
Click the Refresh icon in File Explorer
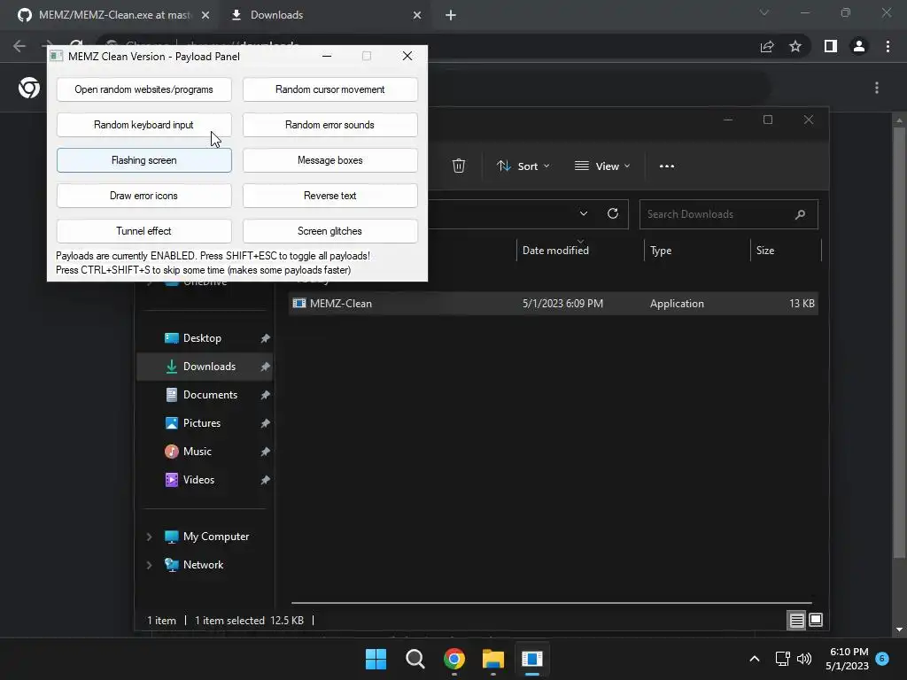[613, 213]
